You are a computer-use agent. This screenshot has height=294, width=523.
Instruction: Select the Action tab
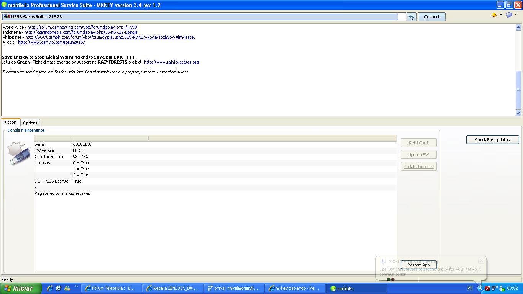pyautogui.click(x=10, y=122)
